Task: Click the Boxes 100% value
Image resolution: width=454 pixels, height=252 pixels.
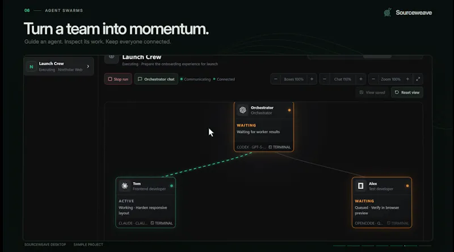Action: tap(293, 79)
